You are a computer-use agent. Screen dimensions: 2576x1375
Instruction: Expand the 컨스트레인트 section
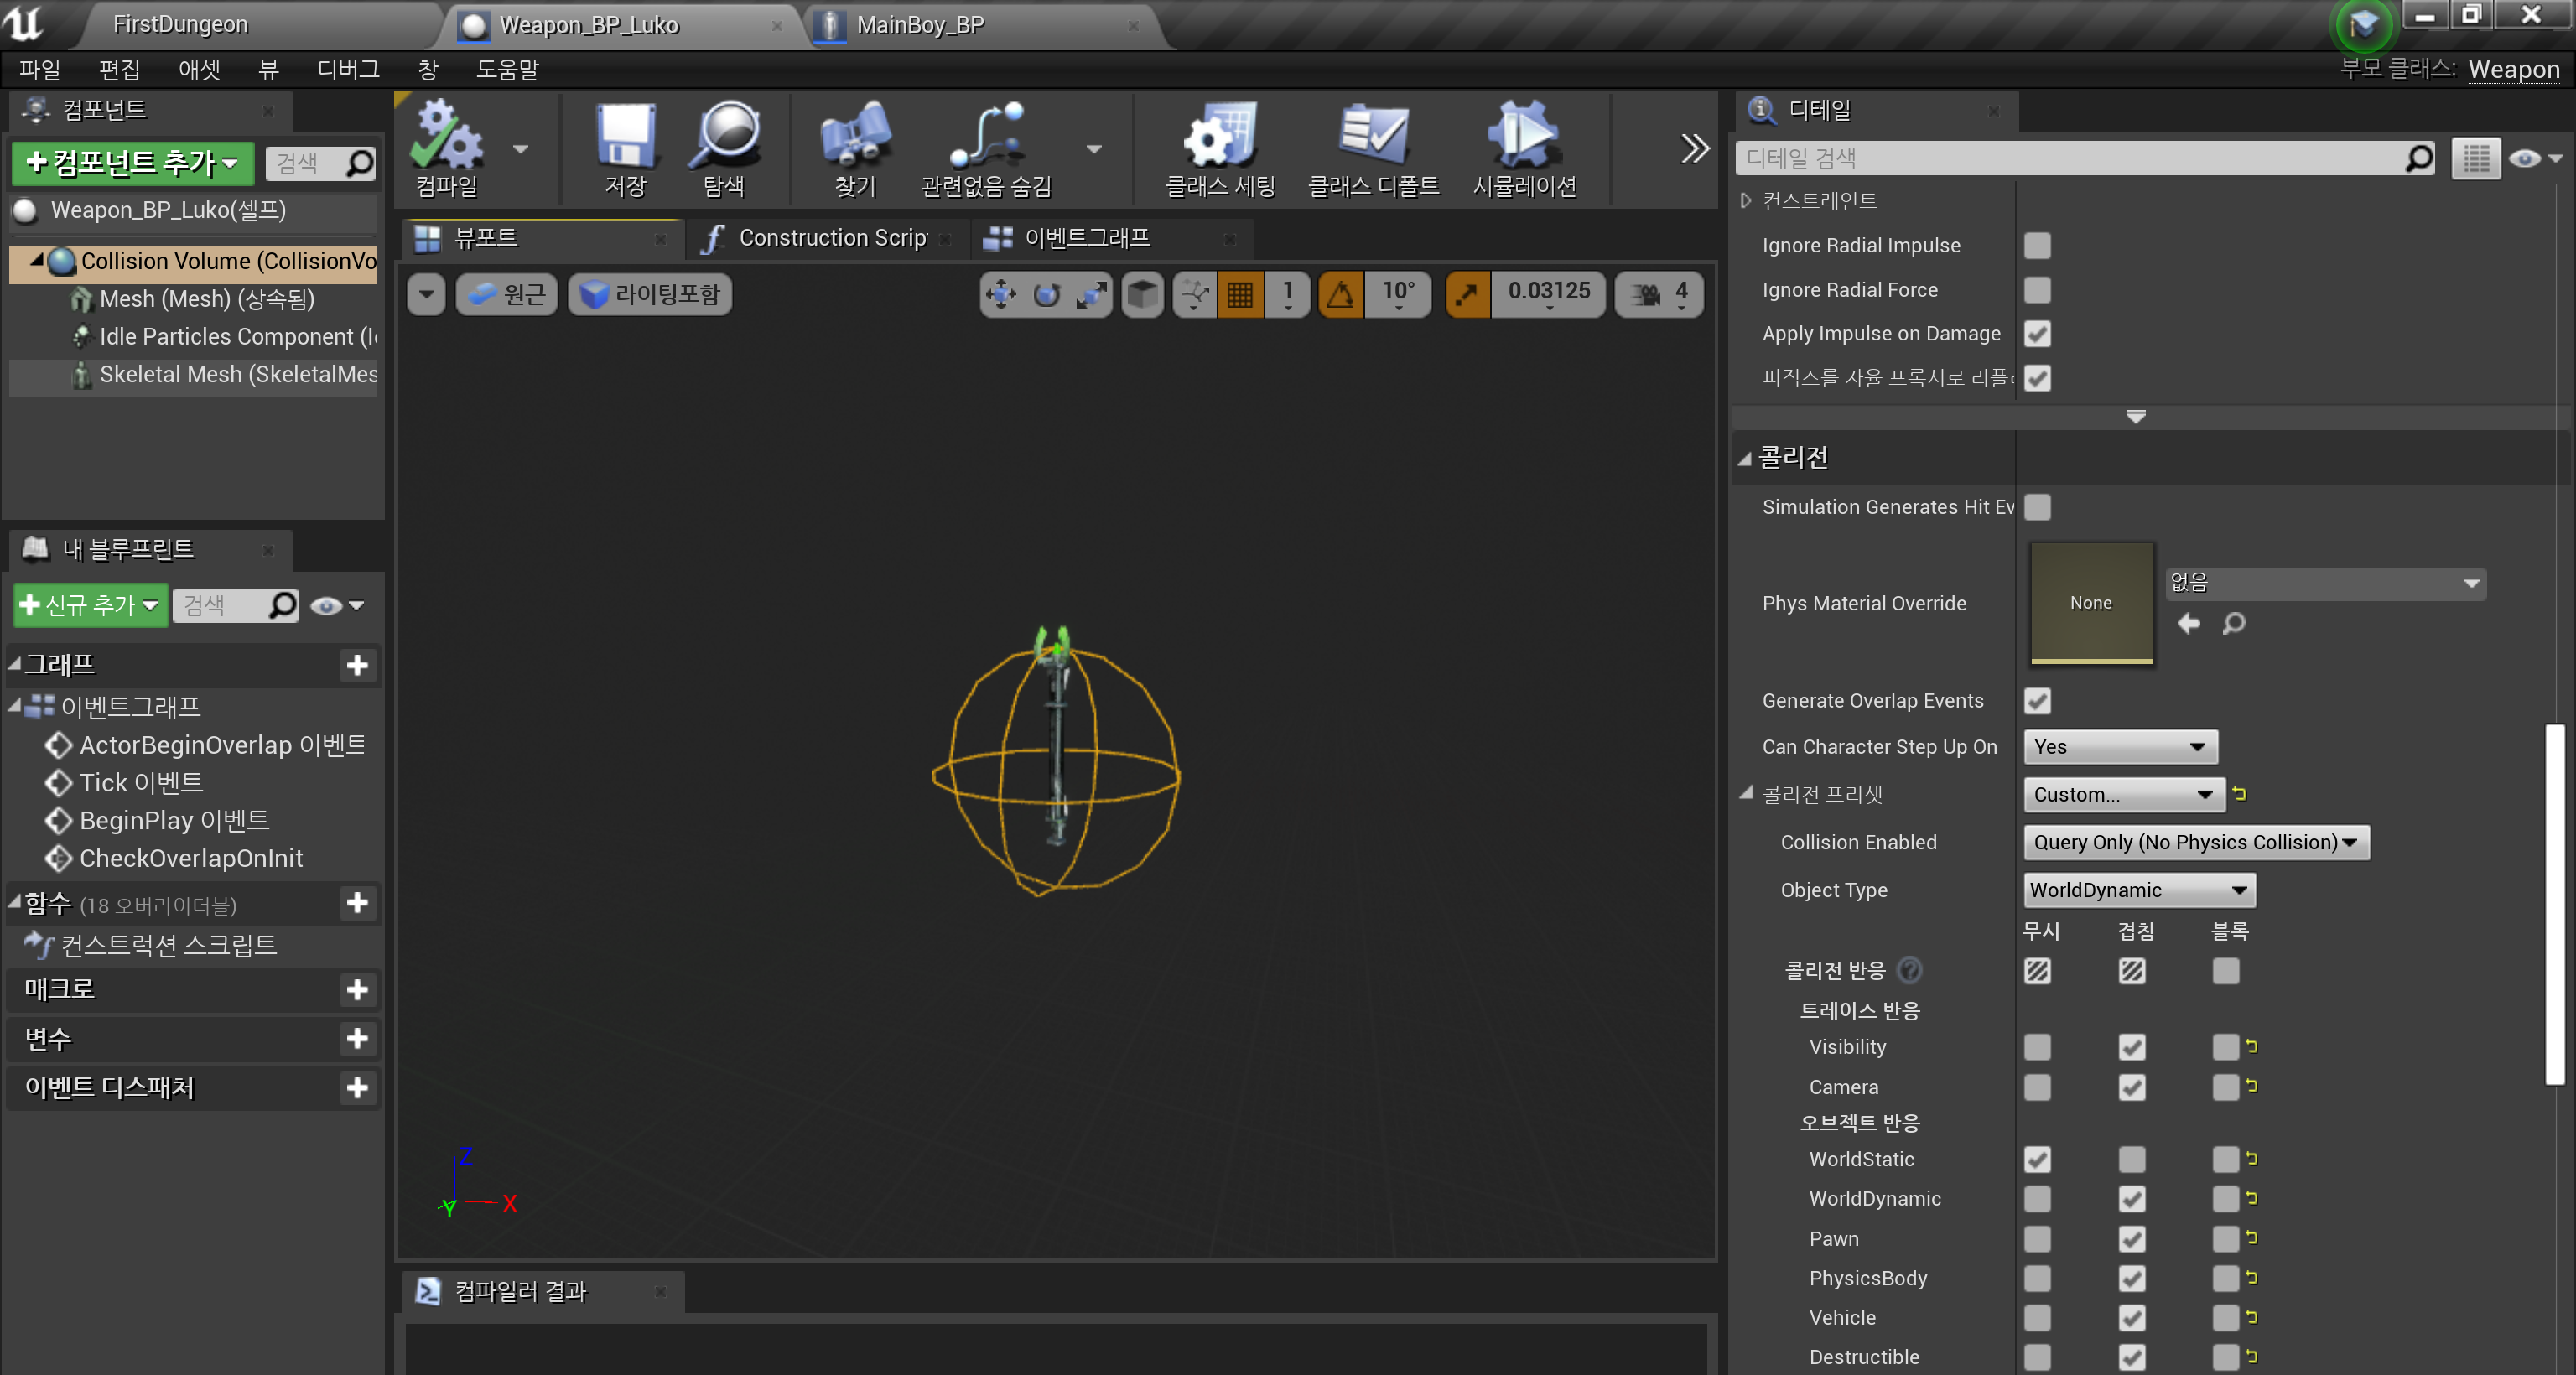click(x=1745, y=200)
